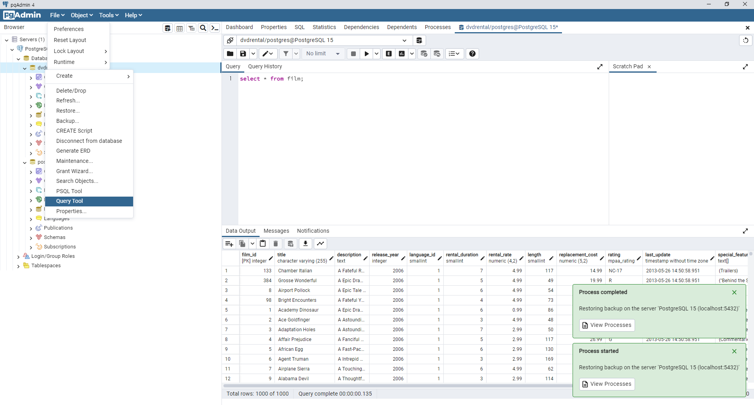Open the Execute options dropdown arrow
754x405 pixels.
click(377, 54)
